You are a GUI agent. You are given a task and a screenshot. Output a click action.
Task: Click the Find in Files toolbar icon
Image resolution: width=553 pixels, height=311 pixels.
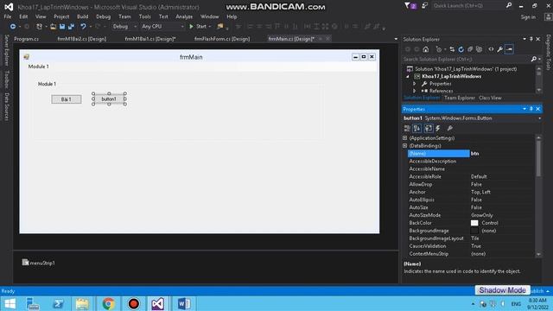(220, 27)
